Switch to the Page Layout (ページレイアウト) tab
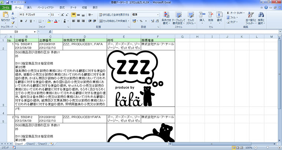 tap(46, 7)
